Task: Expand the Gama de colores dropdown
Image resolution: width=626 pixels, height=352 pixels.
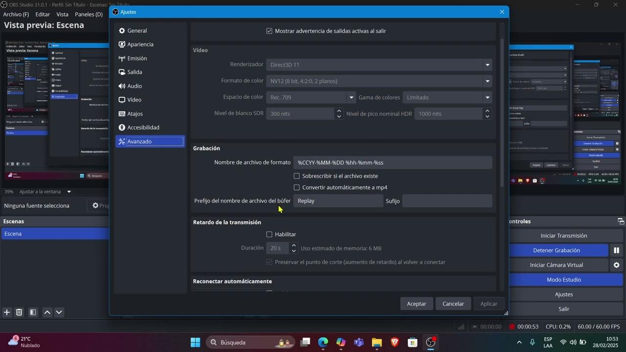Action: pyautogui.click(x=447, y=97)
